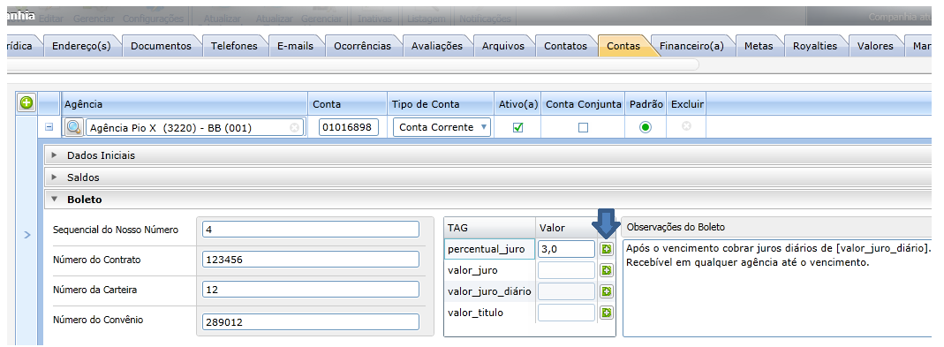Click the valor_juro value field
This screenshot has height=347, width=944.
(x=567, y=270)
